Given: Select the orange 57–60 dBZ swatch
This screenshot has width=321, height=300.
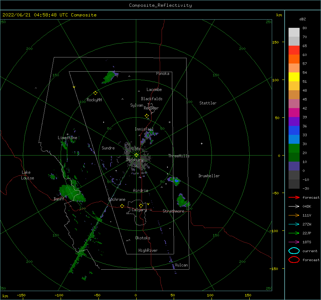Looking at the screenshot, I should pyautogui.click(x=294, y=59).
